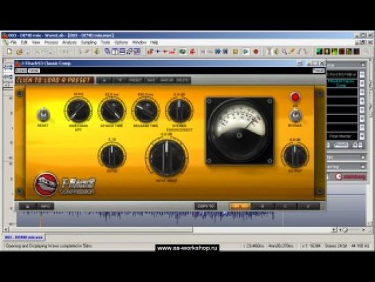Click the Copy To button
The width and height of the screenshot is (375, 282).
(x=206, y=206)
